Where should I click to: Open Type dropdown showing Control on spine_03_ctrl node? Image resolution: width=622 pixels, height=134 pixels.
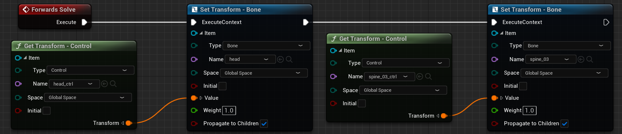[x=406, y=63]
